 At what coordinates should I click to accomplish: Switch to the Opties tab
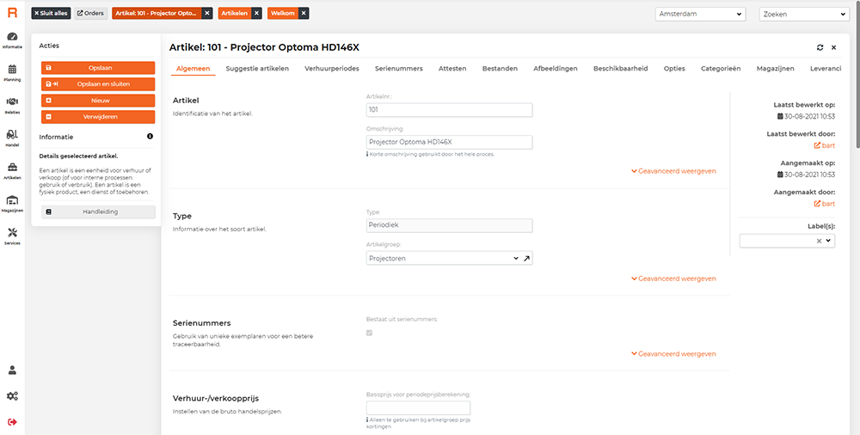(674, 69)
